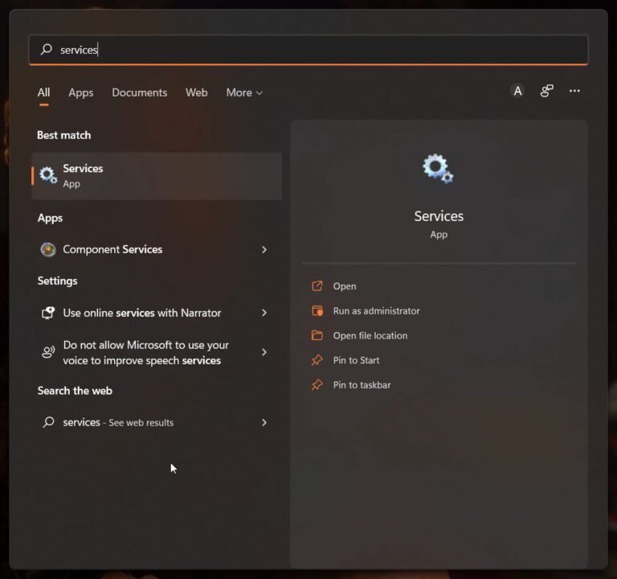Open Use online services with Narrator setting

(x=157, y=313)
